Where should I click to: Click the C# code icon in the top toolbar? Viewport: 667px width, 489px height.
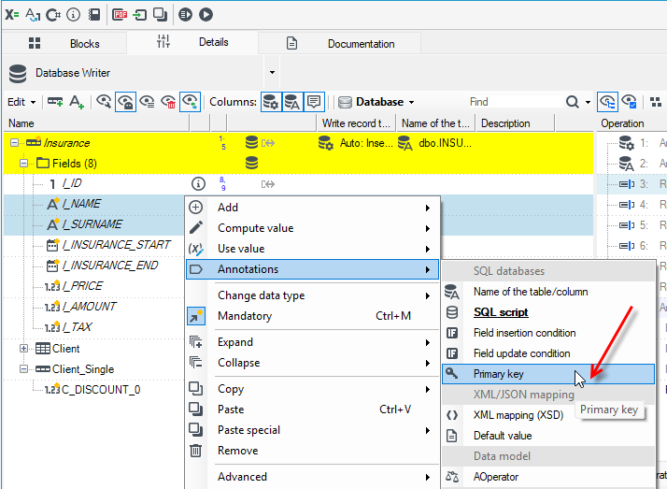click(x=53, y=15)
